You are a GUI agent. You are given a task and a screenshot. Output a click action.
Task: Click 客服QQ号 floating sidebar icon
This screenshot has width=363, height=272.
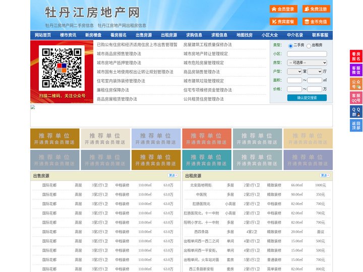[356, 98]
